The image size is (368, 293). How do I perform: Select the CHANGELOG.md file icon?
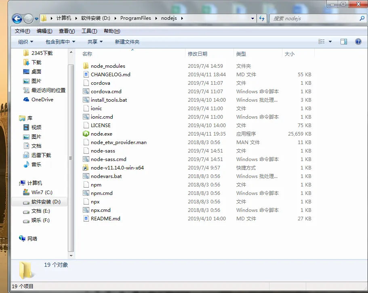click(86, 74)
